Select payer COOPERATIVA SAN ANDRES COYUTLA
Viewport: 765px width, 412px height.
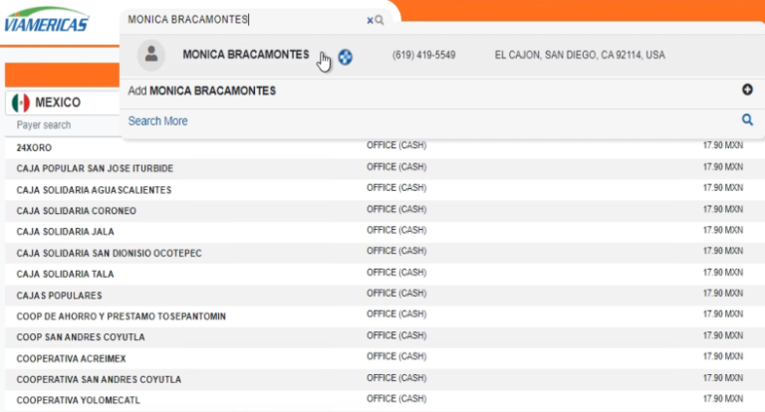[99, 380]
